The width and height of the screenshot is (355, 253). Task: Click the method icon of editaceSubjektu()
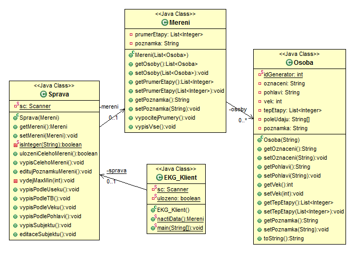[x=15, y=235]
